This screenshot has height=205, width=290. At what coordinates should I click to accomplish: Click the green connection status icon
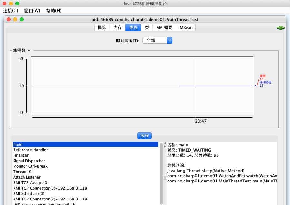pyautogui.click(x=280, y=28)
